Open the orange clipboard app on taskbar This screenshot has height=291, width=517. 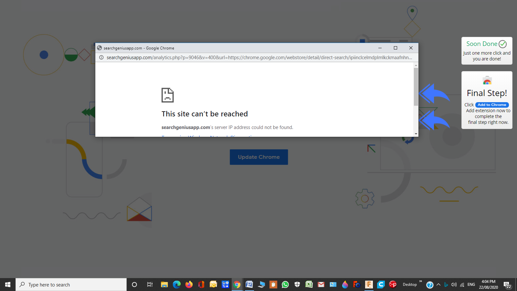click(x=273, y=285)
